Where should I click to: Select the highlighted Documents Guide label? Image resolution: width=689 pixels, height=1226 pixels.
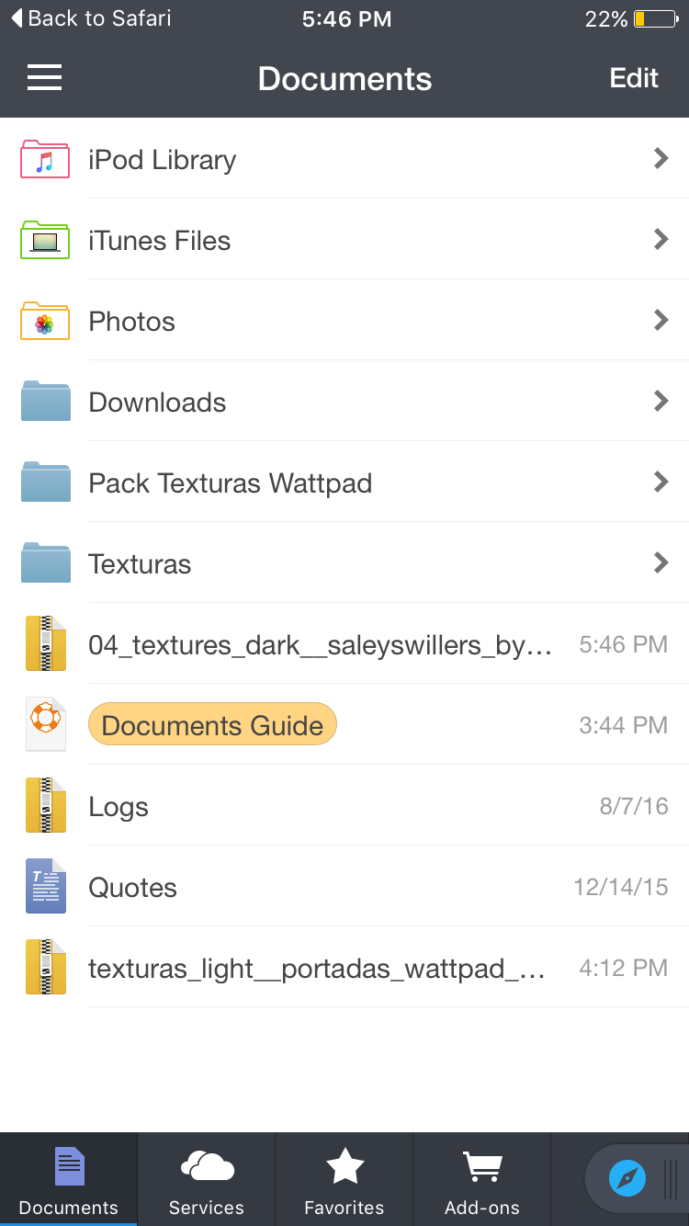coord(212,725)
